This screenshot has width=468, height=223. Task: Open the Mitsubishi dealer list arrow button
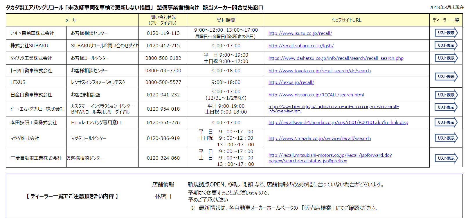446,158
